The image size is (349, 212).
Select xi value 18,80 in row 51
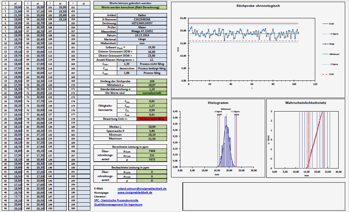pos(38,7)
